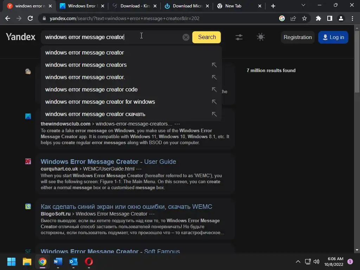Click thewindowsclub result favicon
The image size is (360, 270).
[28, 116]
